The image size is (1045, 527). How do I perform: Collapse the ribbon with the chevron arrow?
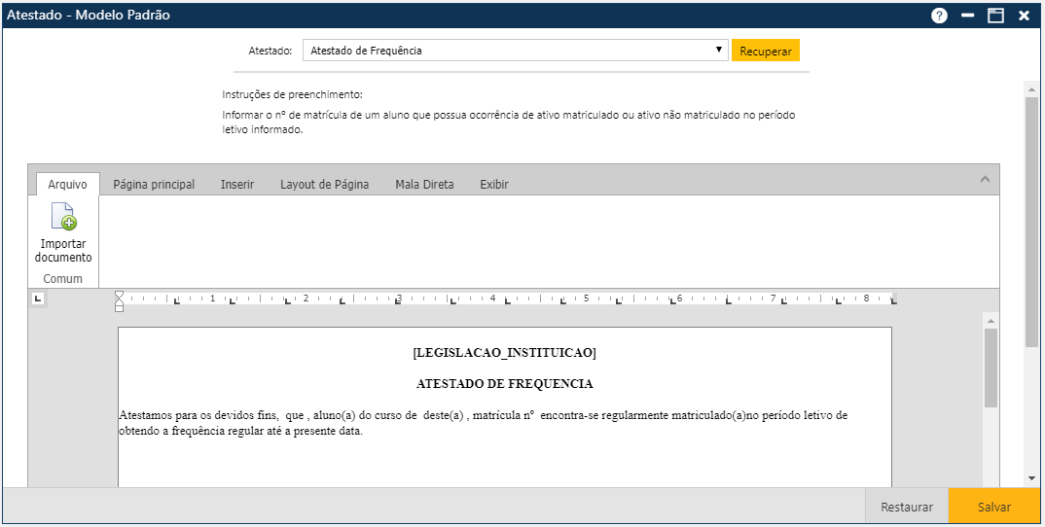pos(985,180)
